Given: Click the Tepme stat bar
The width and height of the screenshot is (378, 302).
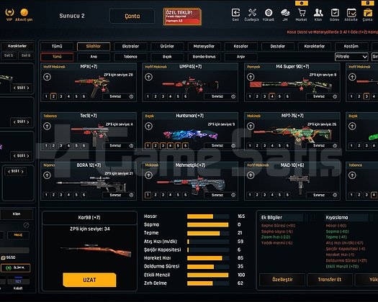Looking at the screenshot, I should pos(208,233).
